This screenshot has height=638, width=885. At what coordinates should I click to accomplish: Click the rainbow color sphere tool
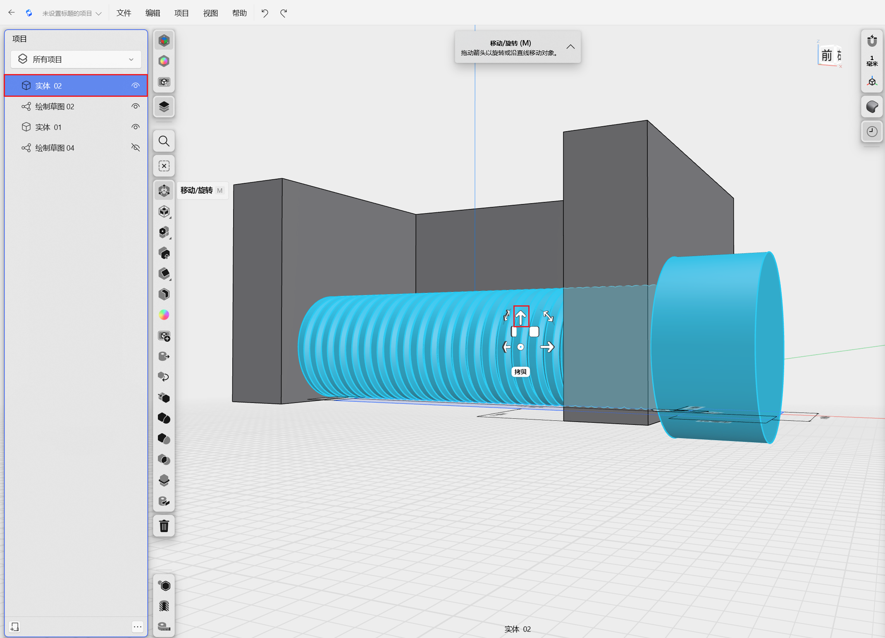pos(164,315)
